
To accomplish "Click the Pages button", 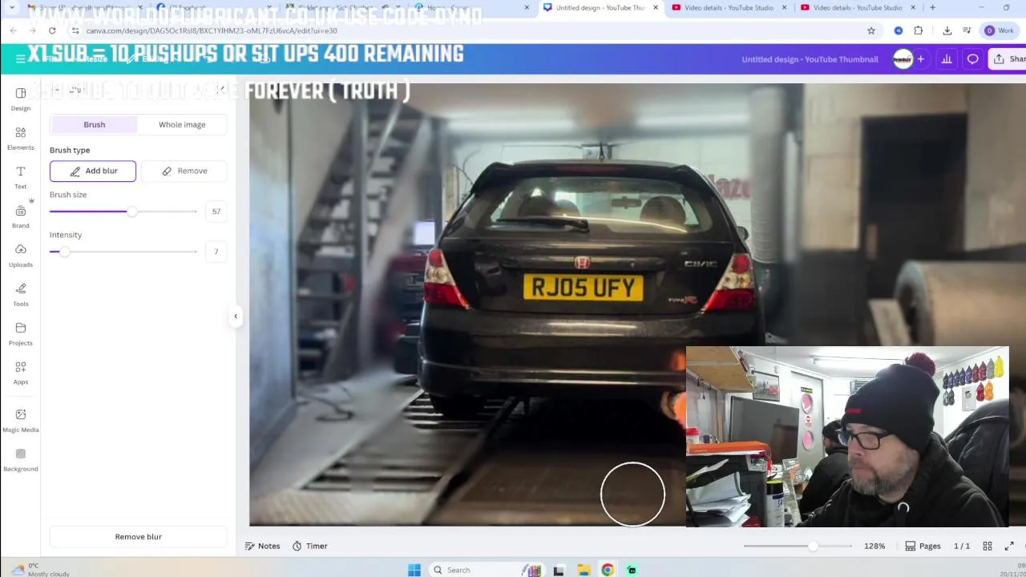I will pyautogui.click(x=923, y=546).
